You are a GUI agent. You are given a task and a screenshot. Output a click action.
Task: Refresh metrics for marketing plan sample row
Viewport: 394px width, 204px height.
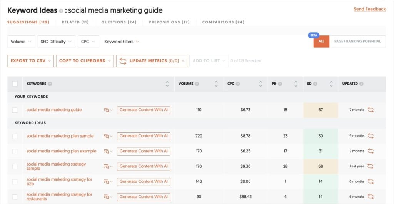pos(371,136)
